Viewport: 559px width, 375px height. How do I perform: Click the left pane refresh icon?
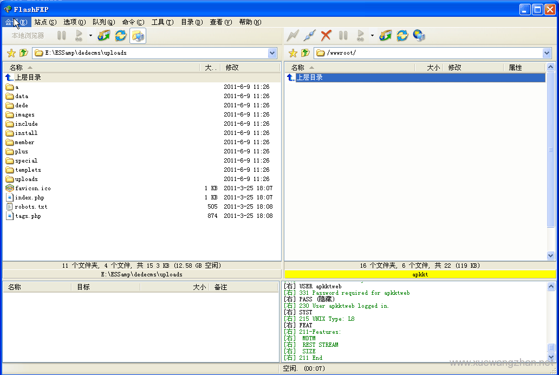click(x=120, y=36)
